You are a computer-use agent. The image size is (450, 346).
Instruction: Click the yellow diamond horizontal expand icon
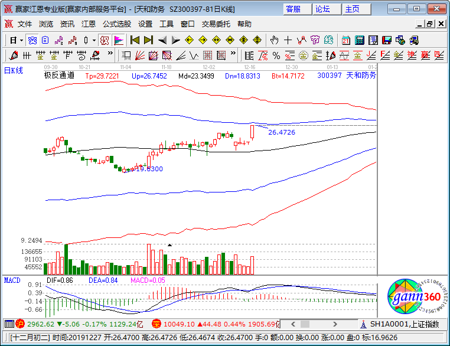point(216,40)
